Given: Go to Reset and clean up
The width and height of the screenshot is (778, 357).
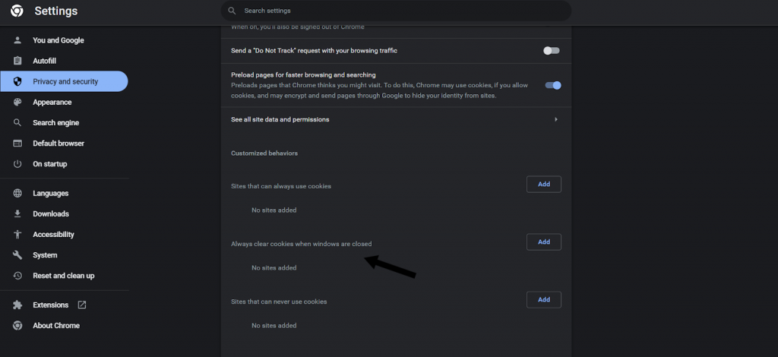Looking at the screenshot, I should 63,276.
